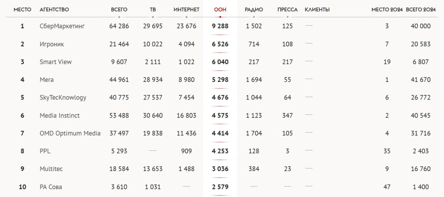Sort table by ВСЕГО column header

119,10
